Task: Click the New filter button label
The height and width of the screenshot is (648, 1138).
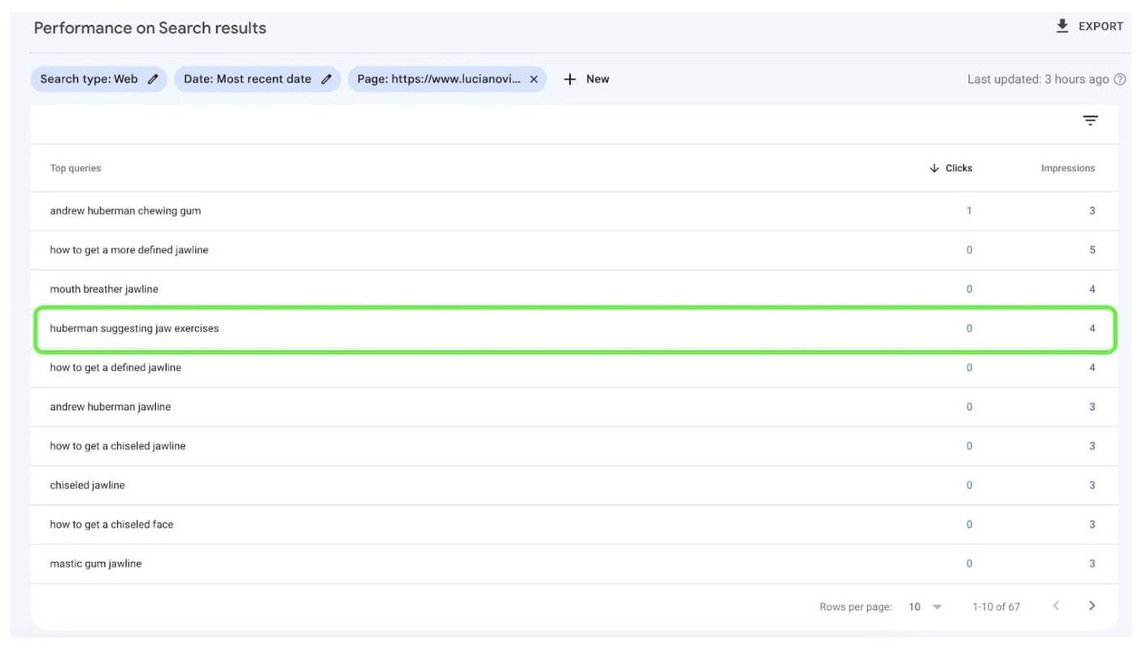Action: coord(597,79)
